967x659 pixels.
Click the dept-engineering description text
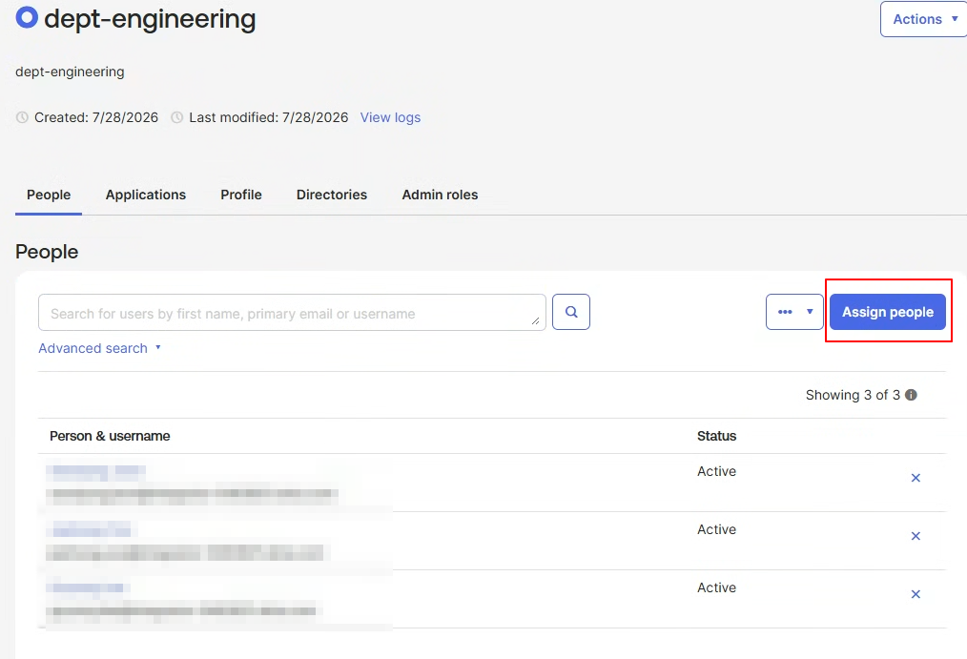click(x=70, y=72)
